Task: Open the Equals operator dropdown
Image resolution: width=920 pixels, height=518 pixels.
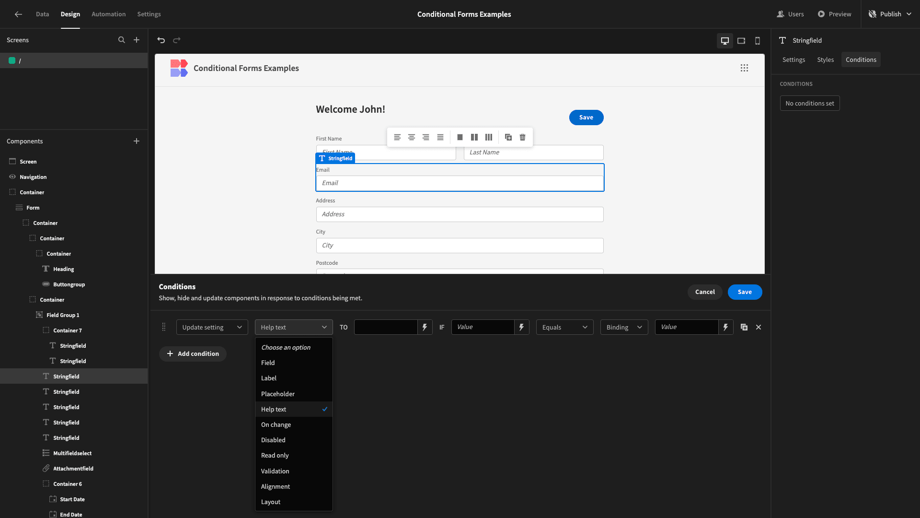Action: point(565,327)
